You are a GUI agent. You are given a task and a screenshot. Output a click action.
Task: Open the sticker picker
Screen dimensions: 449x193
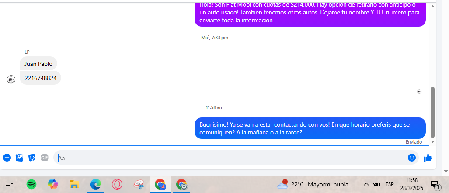point(32,158)
